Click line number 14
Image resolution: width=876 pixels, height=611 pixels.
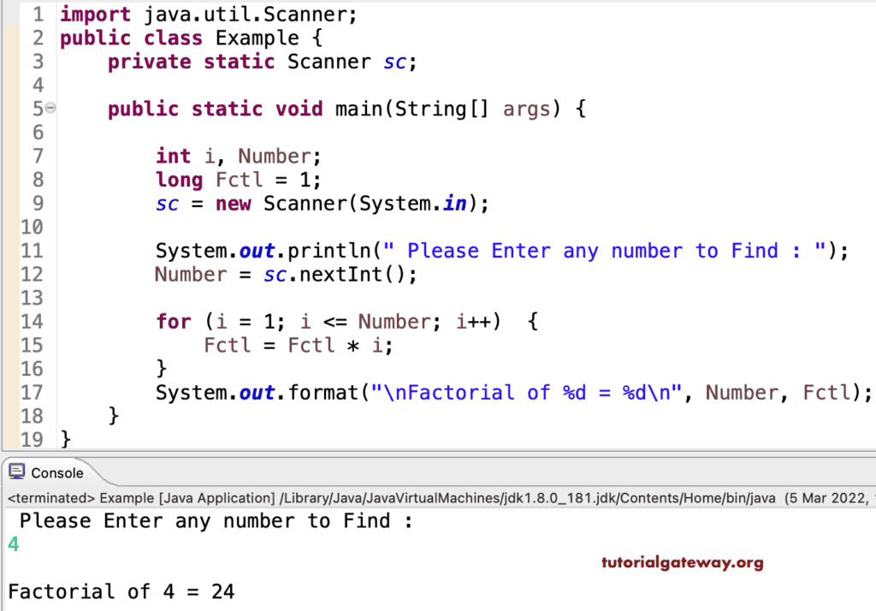pyautogui.click(x=32, y=321)
